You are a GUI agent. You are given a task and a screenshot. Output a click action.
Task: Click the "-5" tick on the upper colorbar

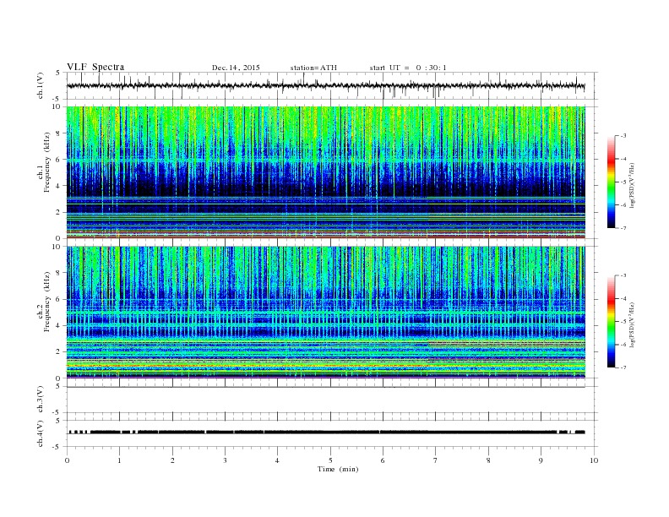click(x=623, y=182)
